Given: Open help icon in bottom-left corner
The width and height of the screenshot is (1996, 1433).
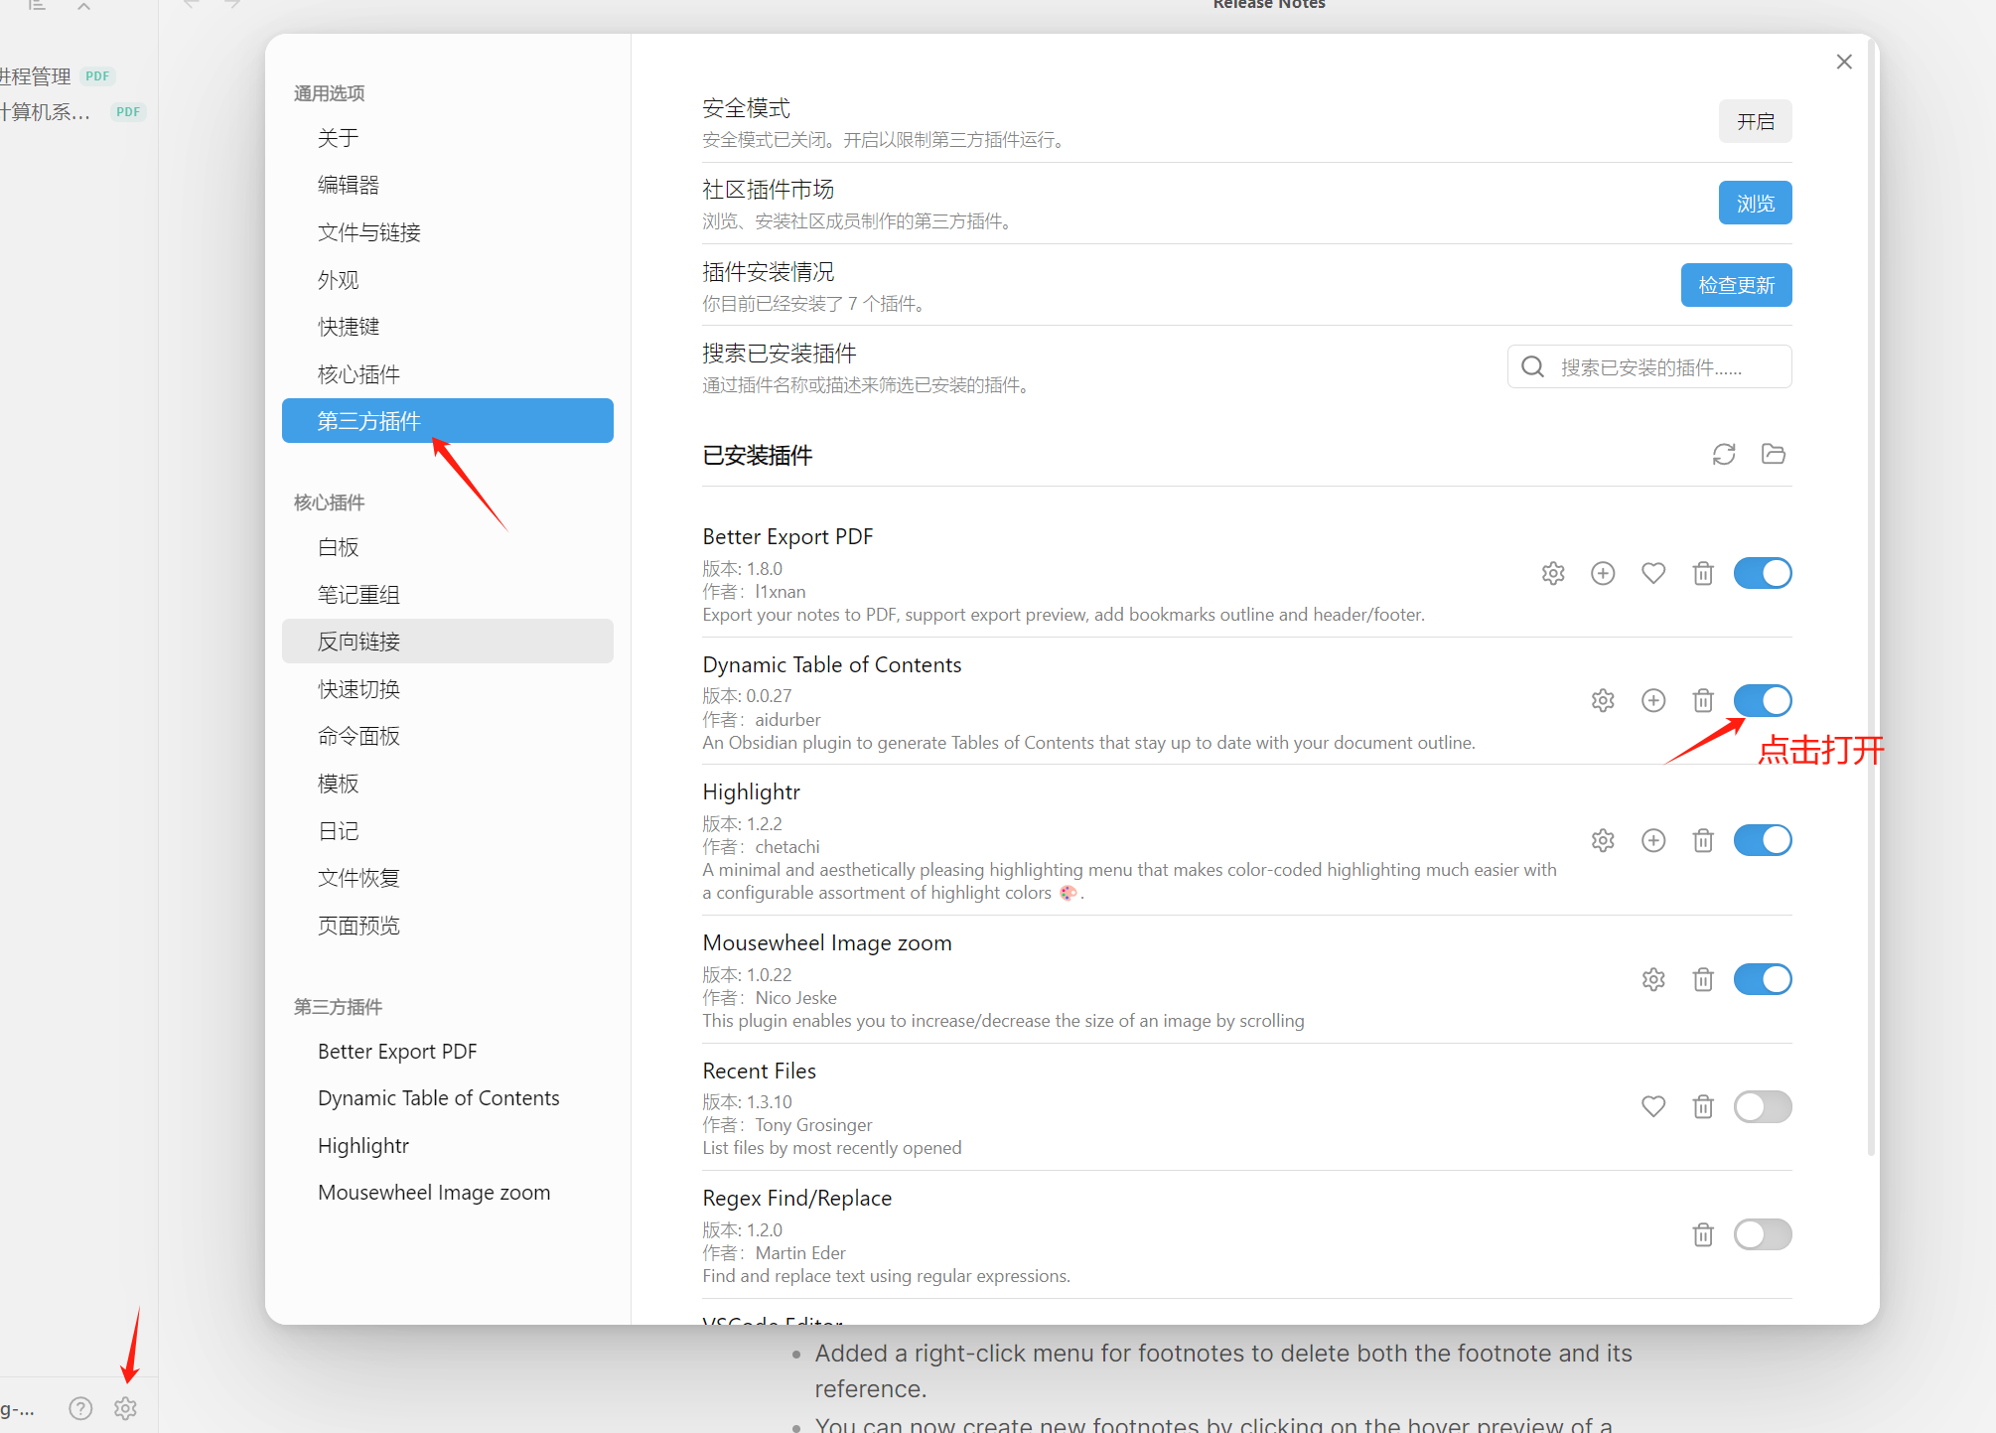Looking at the screenshot, I should [80, 1408].
